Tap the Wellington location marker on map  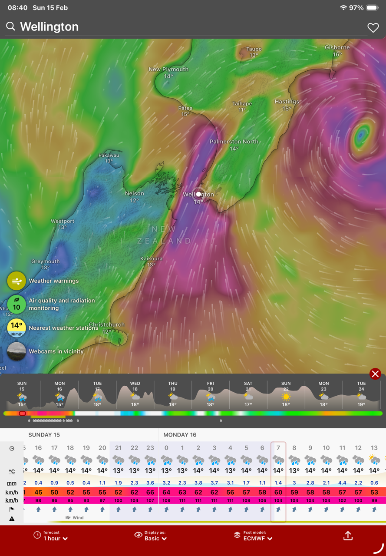[198, 194]
